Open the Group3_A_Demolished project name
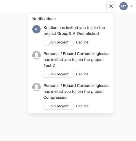 [78, 34]
